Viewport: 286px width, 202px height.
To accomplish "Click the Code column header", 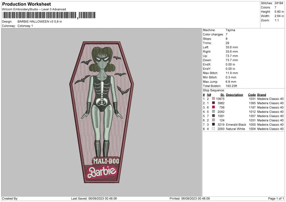I will [252, 94].
